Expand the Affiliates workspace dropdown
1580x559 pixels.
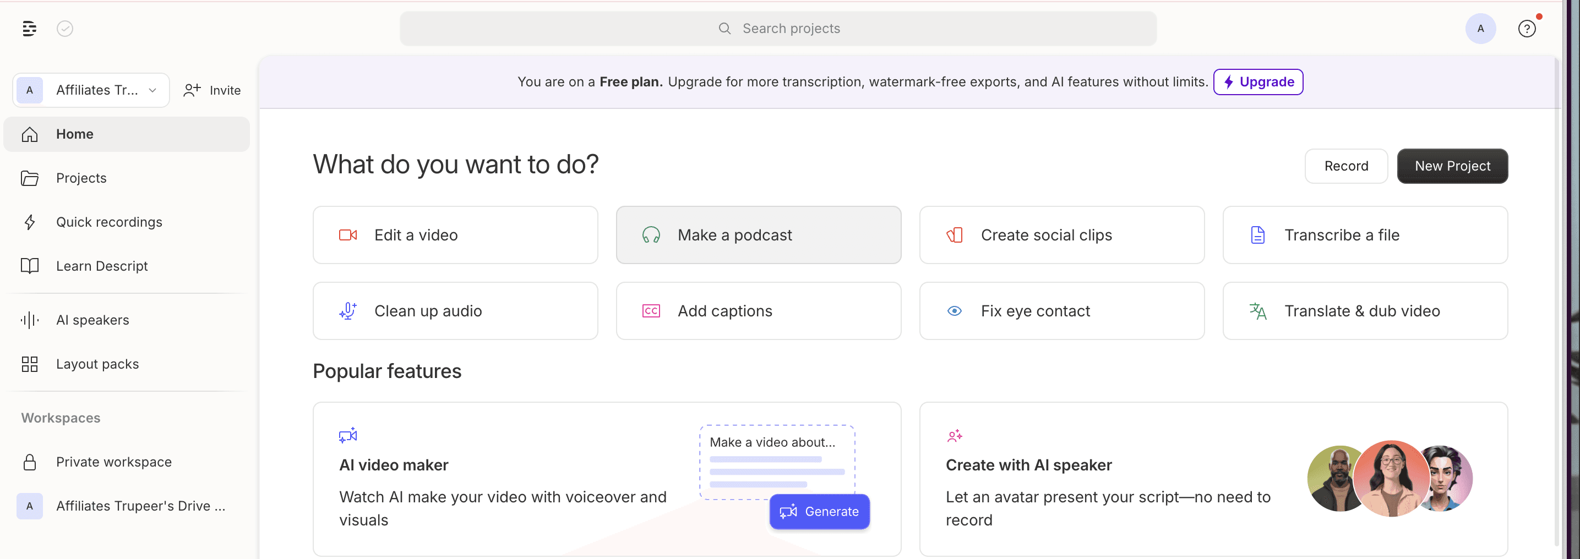[152, 90]
